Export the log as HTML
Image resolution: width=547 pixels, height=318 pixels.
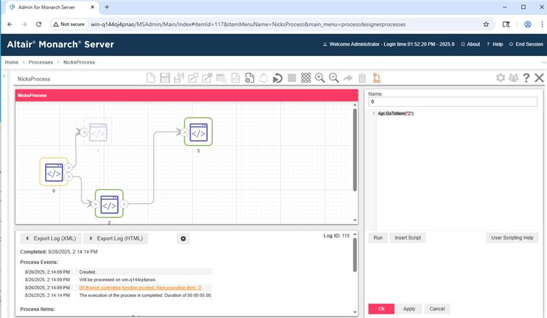(116, 239)
